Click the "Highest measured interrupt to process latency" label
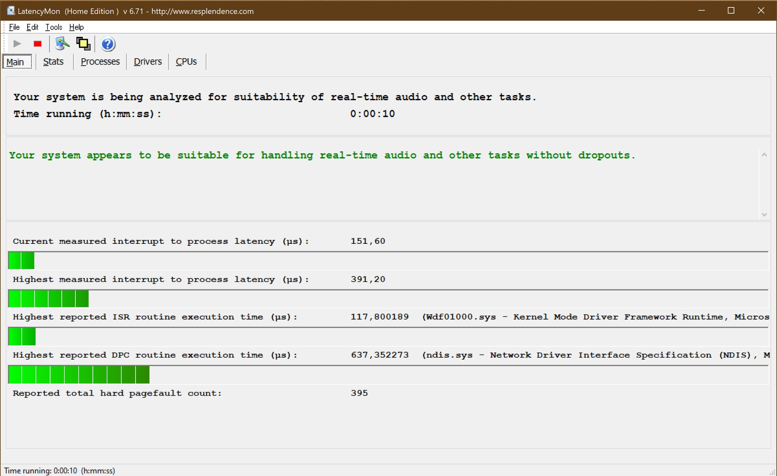The height and width of the screenshot is (476, 777). coord(161,279)
